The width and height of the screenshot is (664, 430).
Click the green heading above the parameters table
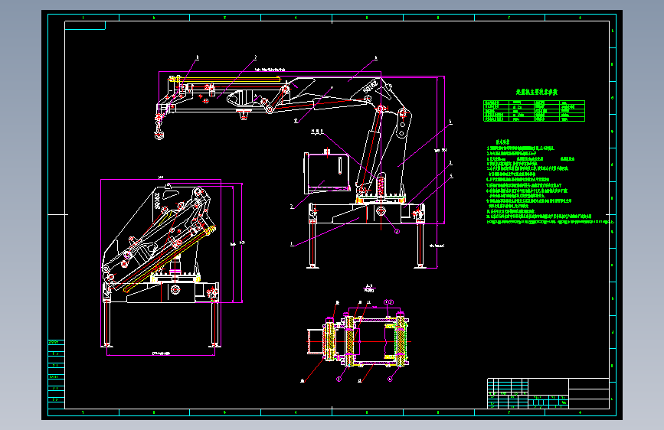(x=537, y=92)
